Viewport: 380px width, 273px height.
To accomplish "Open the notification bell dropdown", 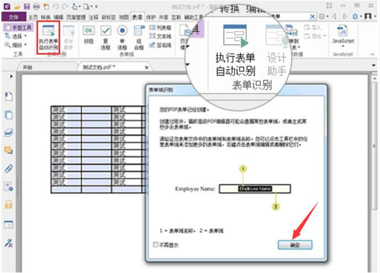I will [x=356, y=17].
